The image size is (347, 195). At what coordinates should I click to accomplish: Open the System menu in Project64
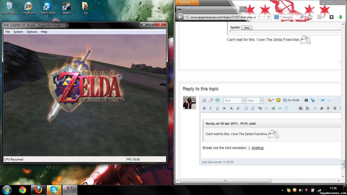pyautogui.click(x=18, y=32)
